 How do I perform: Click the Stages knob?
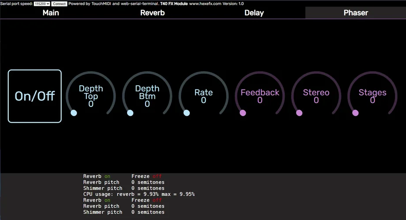tap(372, 96)
